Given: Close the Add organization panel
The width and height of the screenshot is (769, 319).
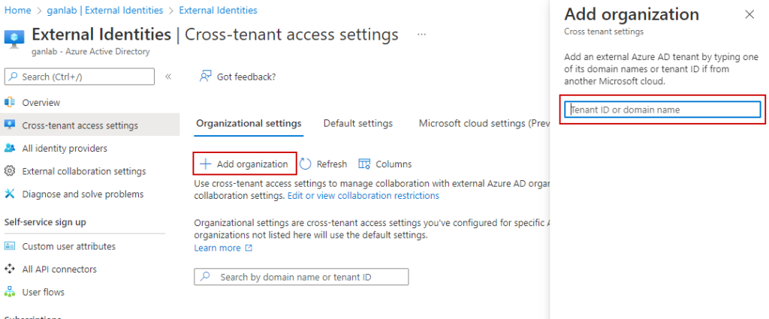Looking at the screenshot, I should (x=749, y=14).
